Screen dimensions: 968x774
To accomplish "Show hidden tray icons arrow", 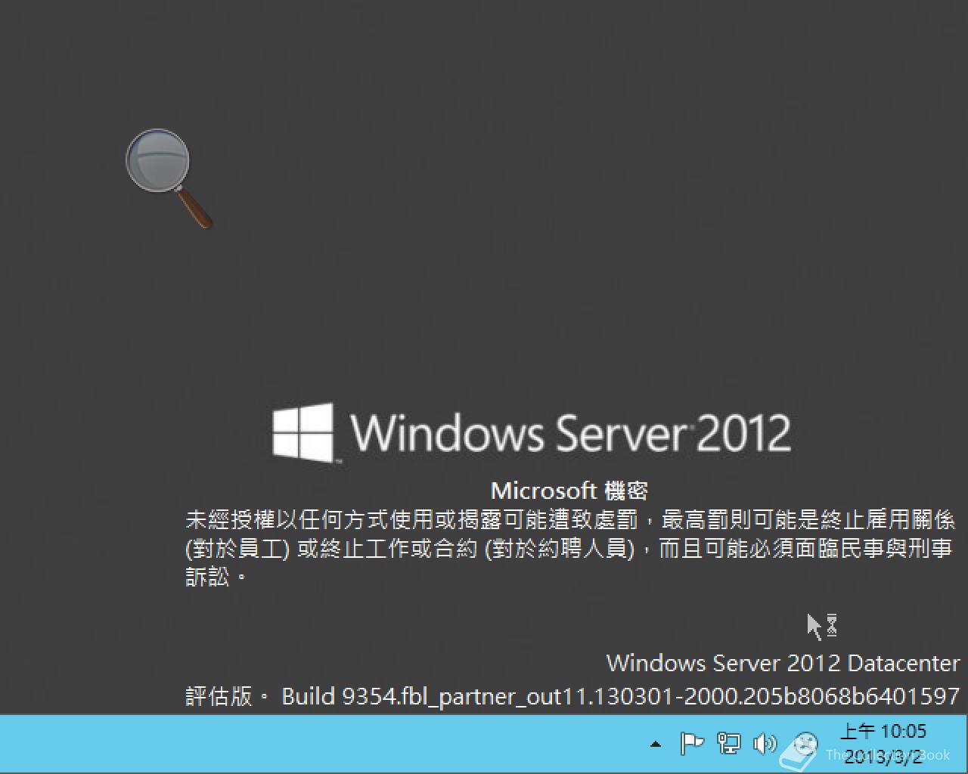I will click(x=656, y=745).
